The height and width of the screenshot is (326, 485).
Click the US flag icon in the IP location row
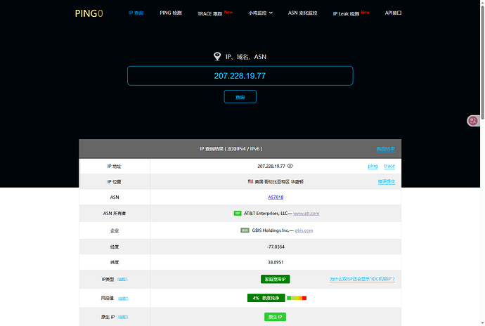point(250,181)
